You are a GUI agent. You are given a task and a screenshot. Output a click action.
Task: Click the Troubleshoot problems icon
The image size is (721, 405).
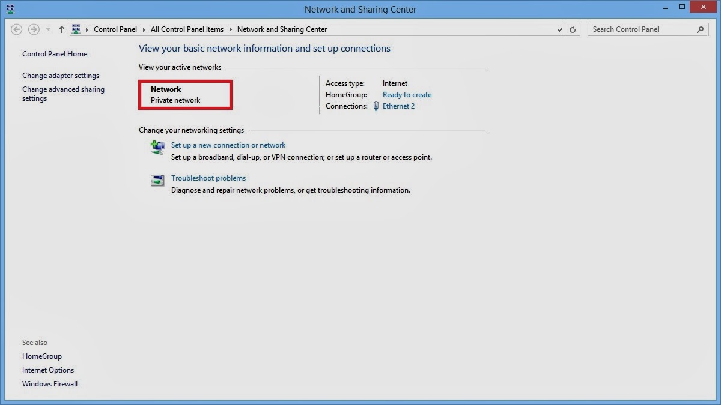click(157, 180)
